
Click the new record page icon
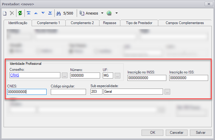pyautogui.click(x=5, y=13)
